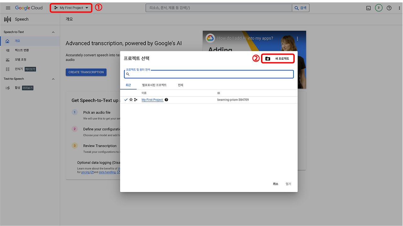Click the Speech product logo icon

coord(7,19)
